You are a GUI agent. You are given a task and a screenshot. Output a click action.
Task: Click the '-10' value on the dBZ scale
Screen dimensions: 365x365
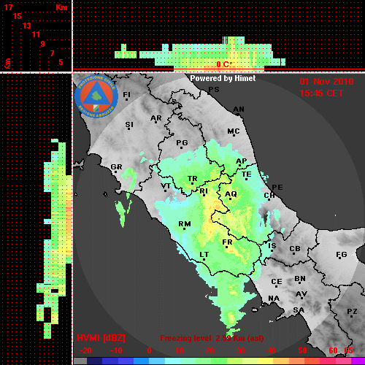pos(116,350)
